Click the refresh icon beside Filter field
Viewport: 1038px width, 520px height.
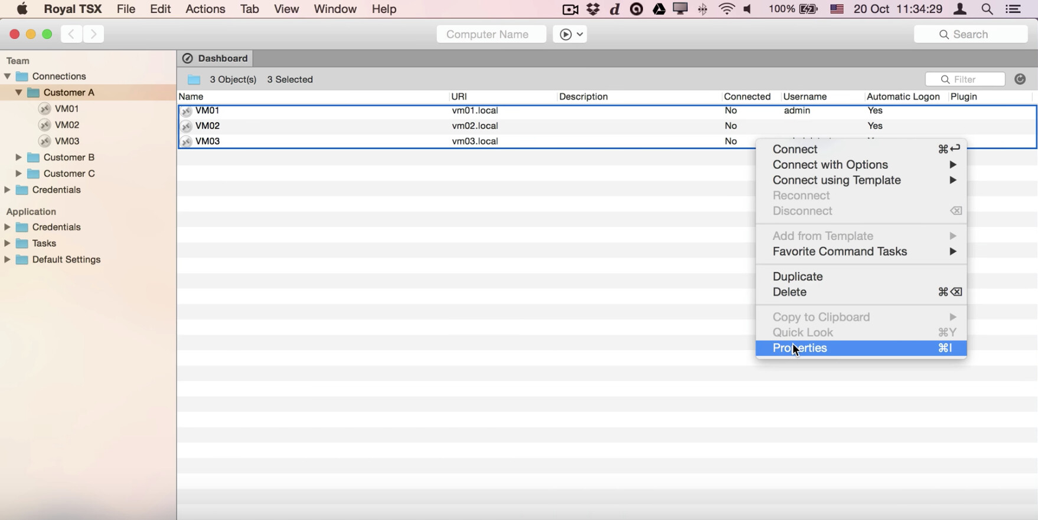(1020, 79)
